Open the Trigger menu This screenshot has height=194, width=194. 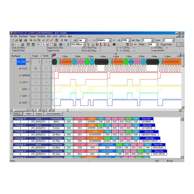coord(33,36)
